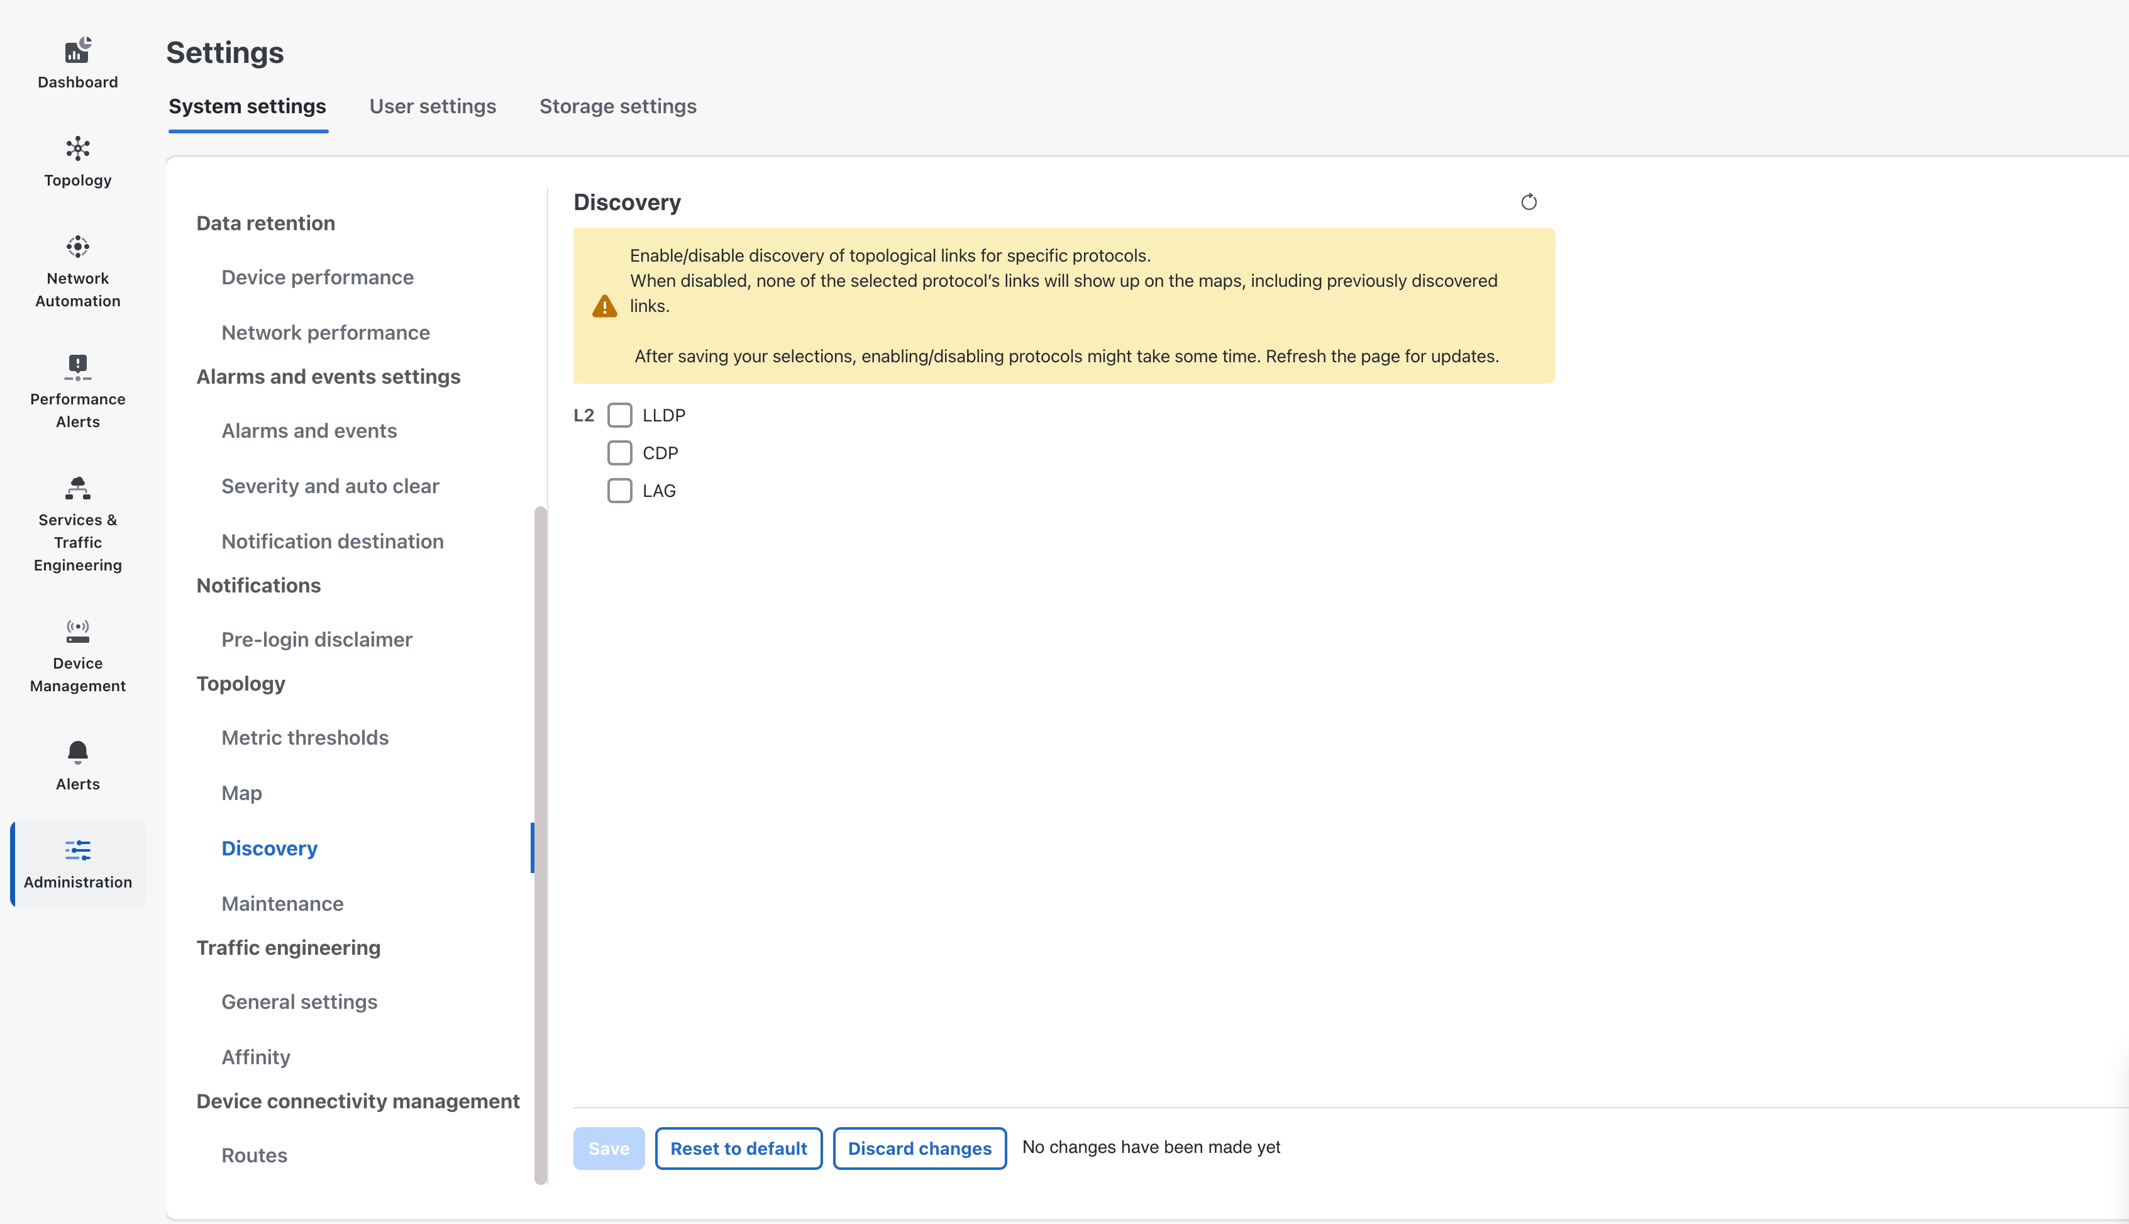Screen dimensions: 2129x1224
Task: Click Reset to default button
Action: pos(738,1149)
